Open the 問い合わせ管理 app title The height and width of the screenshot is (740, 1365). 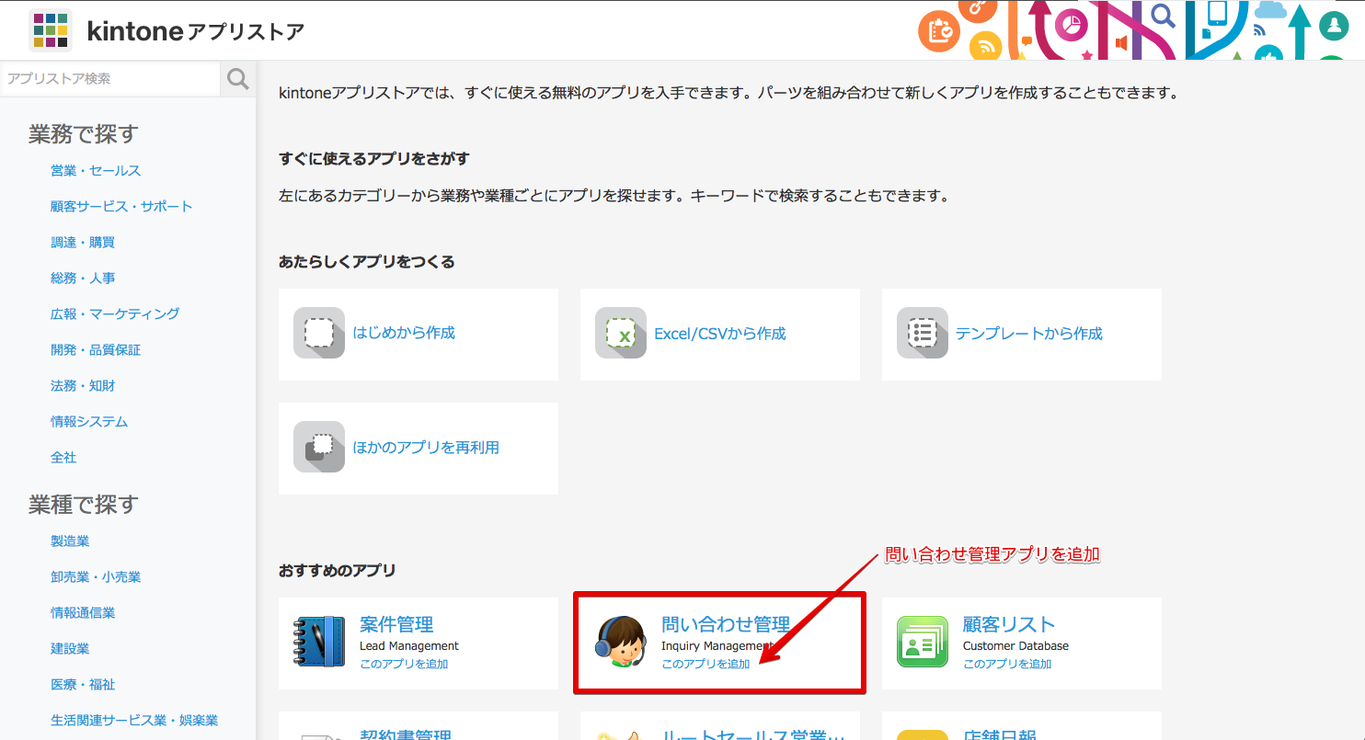(726, 625)
